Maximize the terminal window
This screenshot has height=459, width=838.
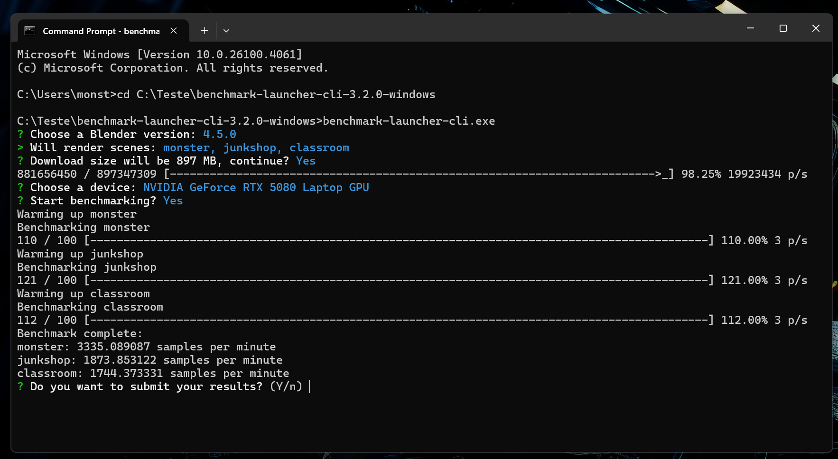(783, 28)
